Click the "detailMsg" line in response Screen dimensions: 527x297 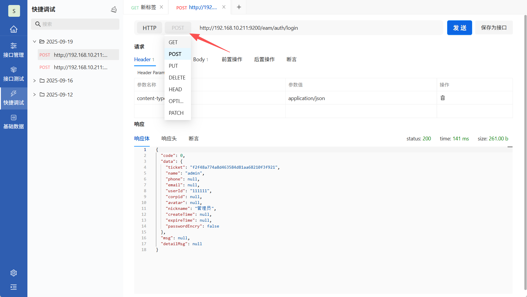[181, 244]
